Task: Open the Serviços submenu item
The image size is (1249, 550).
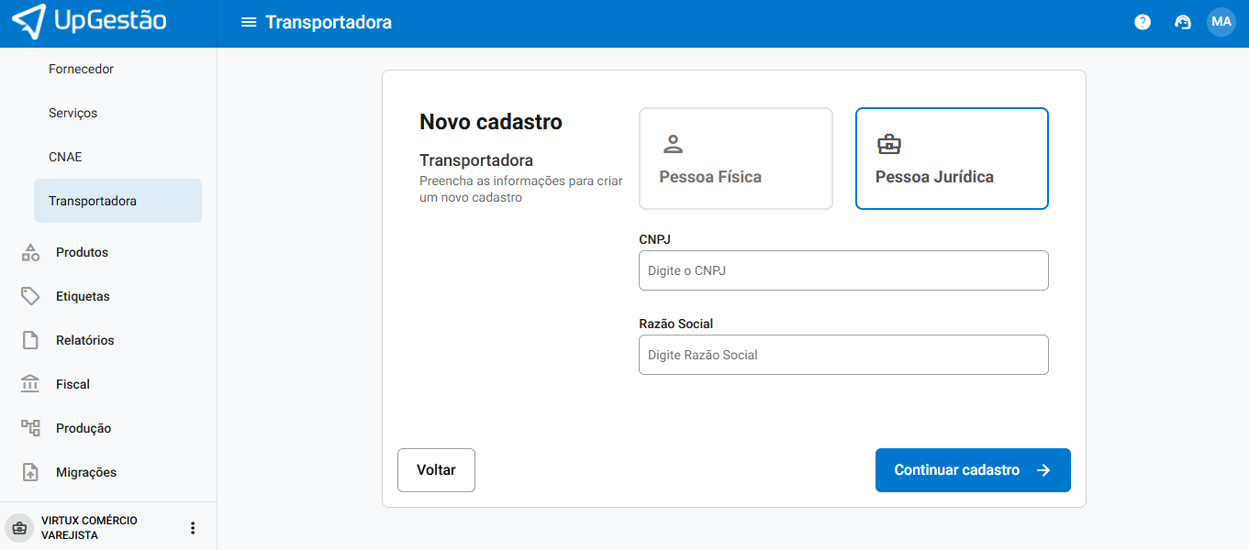Action: tap(72, 113)
